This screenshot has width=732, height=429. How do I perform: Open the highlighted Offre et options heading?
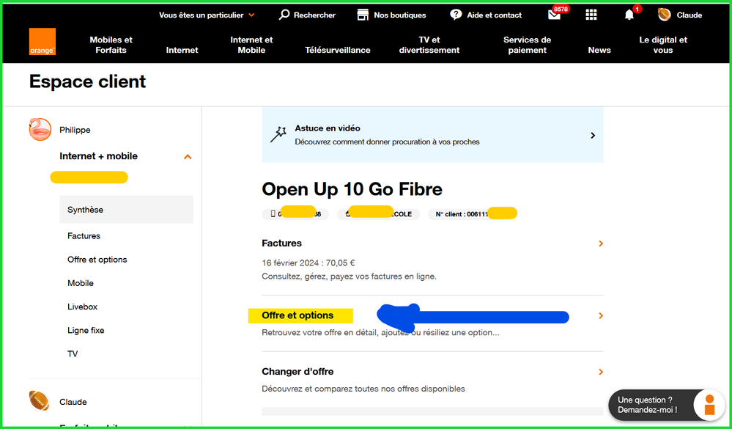click(297, 315)
